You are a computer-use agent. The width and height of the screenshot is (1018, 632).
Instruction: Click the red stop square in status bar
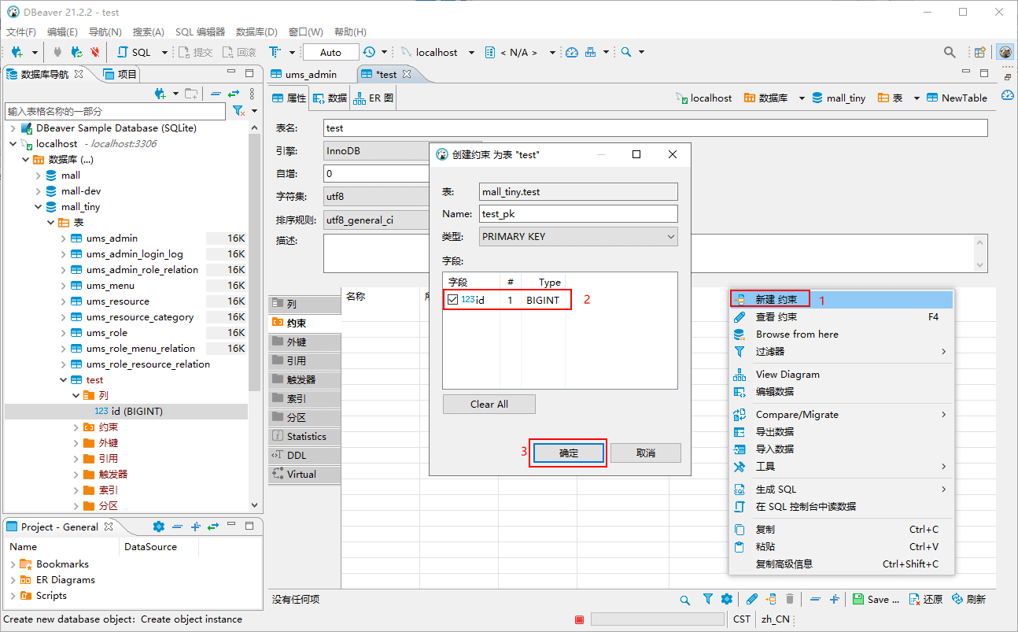click(580, 619)
